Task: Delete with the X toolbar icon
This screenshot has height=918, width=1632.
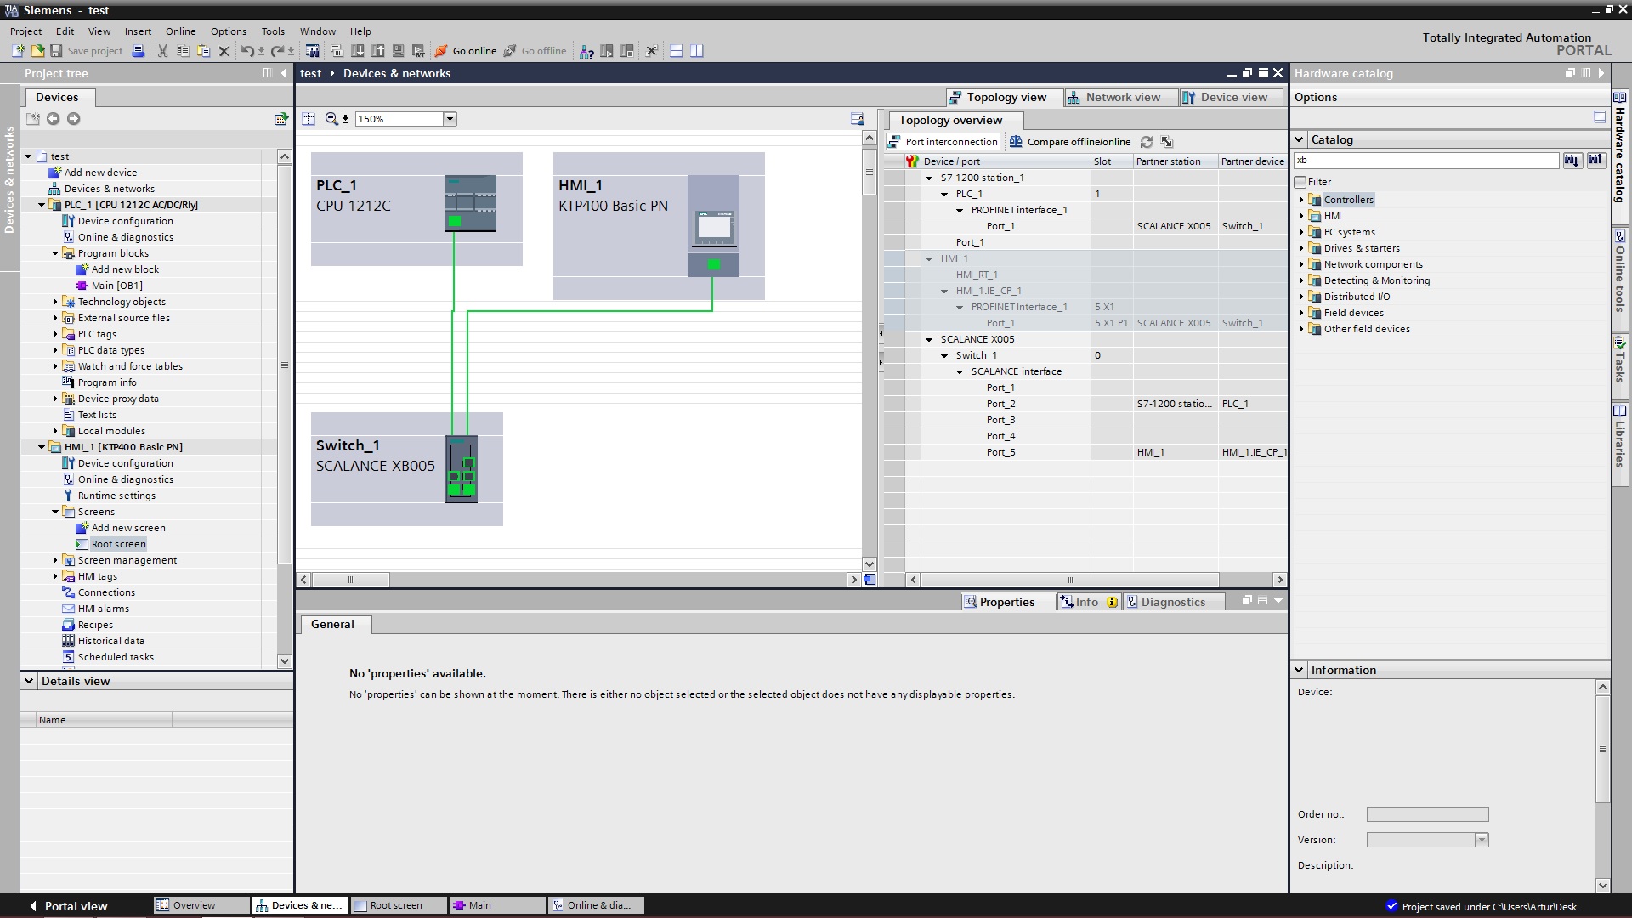Action: coord(224,51)
